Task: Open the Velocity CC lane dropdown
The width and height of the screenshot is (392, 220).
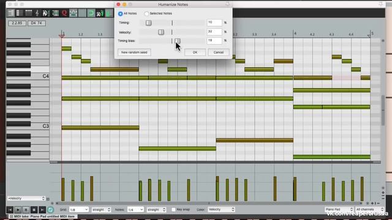Action: tap(26, 199)
